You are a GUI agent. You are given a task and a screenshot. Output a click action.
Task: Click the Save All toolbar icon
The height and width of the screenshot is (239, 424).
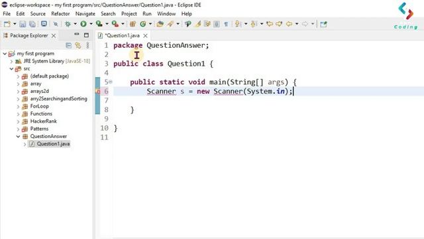(x=32, y=24)
